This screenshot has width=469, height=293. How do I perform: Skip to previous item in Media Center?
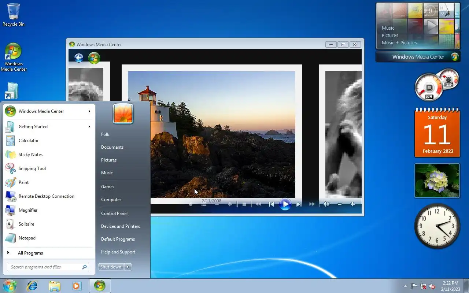tap(272, 204)
